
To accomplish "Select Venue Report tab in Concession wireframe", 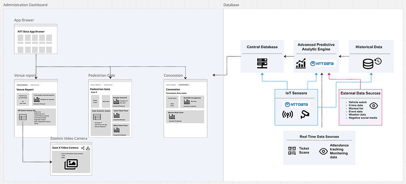I will tap(171, 85).
